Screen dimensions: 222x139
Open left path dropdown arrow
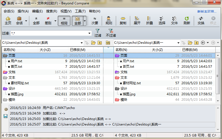tap(82, 43)
